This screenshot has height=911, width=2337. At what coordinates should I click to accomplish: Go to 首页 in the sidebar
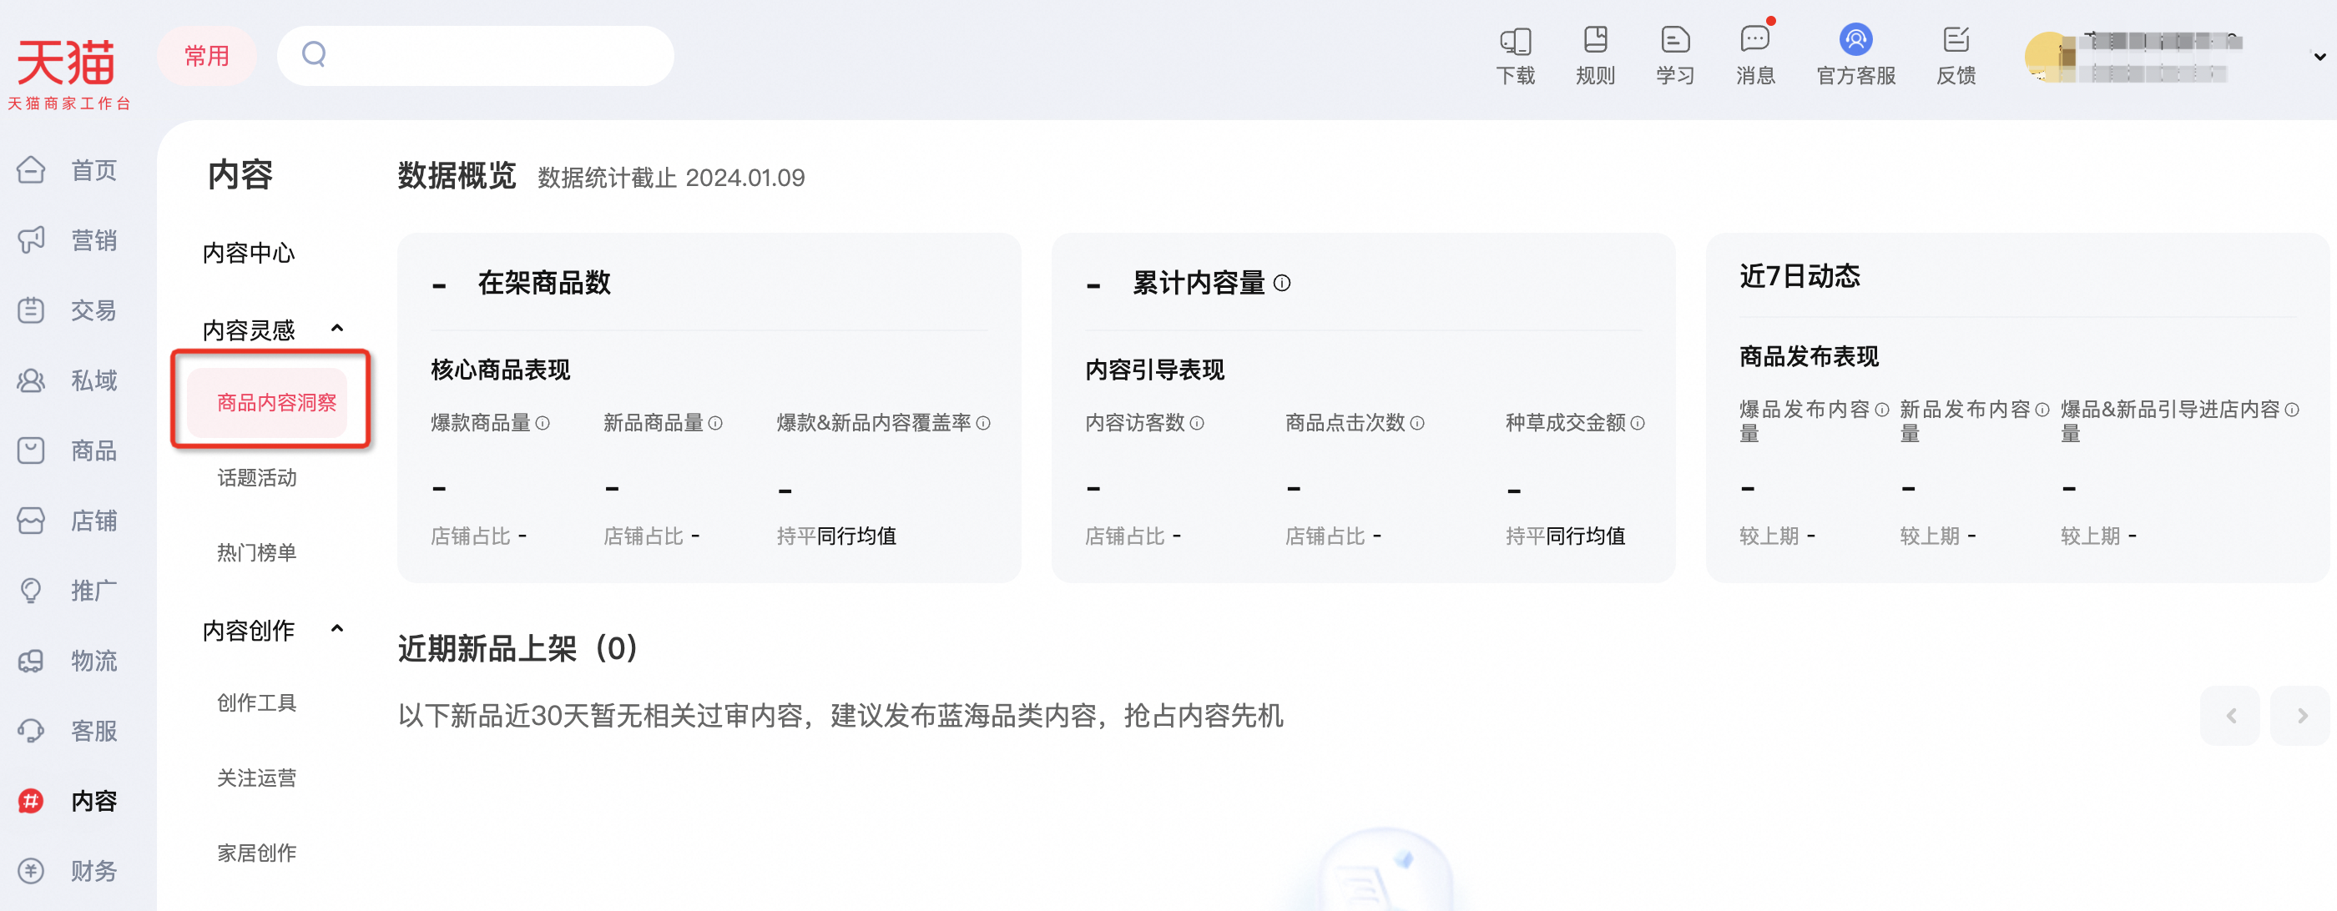click(68, 169)
